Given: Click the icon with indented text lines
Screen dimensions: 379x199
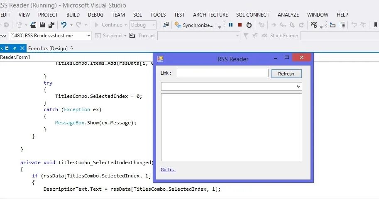Looking at the screenshot, I should (x=342, y=25).
